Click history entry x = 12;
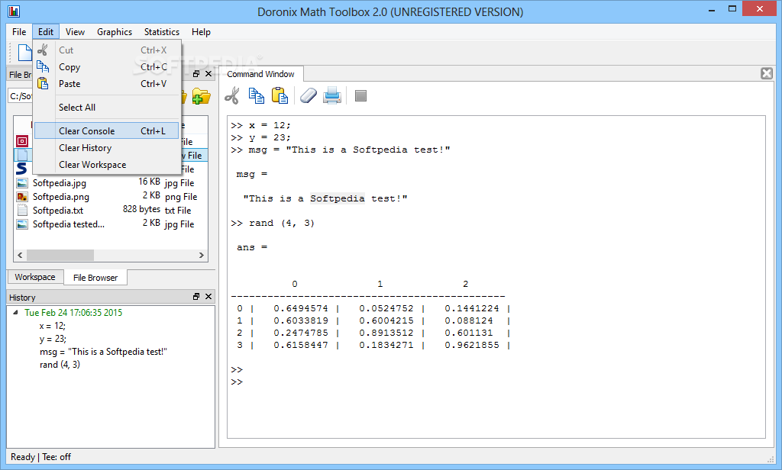Screen dimensions: 782x470 [53, 326]
